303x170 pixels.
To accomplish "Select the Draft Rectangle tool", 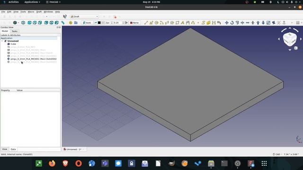I will tap(178, 23).
